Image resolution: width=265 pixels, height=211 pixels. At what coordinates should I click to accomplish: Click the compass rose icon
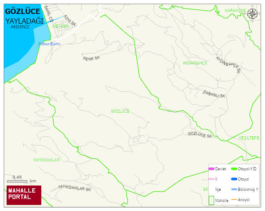tap(252, 14)
